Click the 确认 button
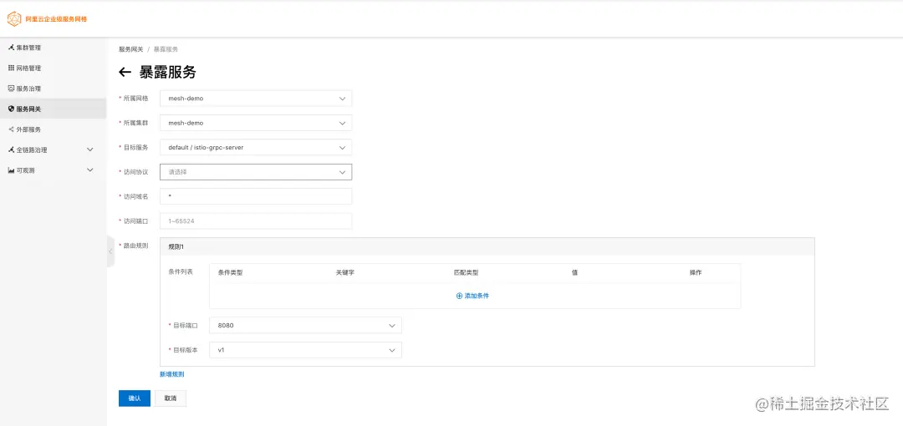The image size is (903, 426). (x=134, y=398)
